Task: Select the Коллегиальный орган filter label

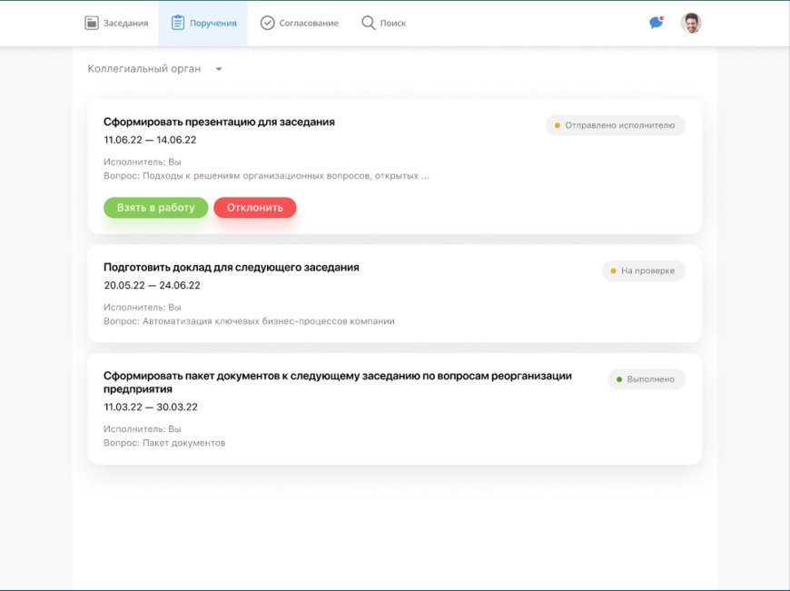Action: pos(143,69)
